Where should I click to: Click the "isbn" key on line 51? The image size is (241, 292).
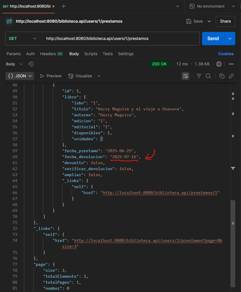(79, 103)
